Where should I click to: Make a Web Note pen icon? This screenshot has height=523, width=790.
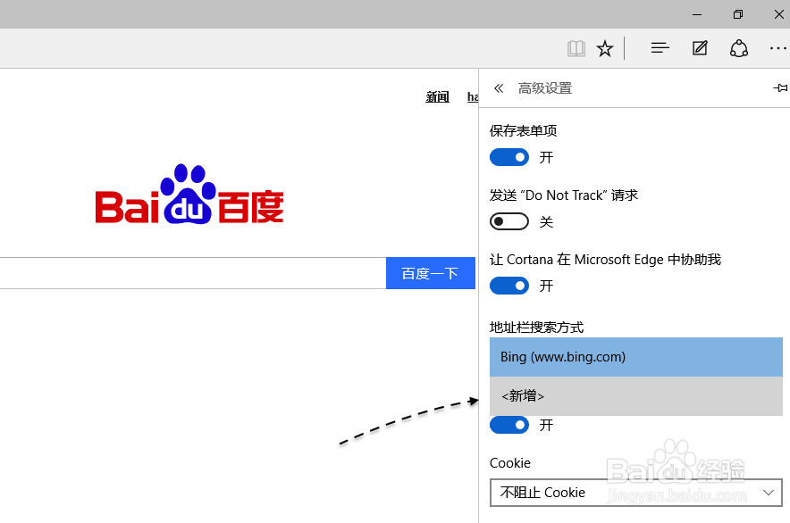700,48
